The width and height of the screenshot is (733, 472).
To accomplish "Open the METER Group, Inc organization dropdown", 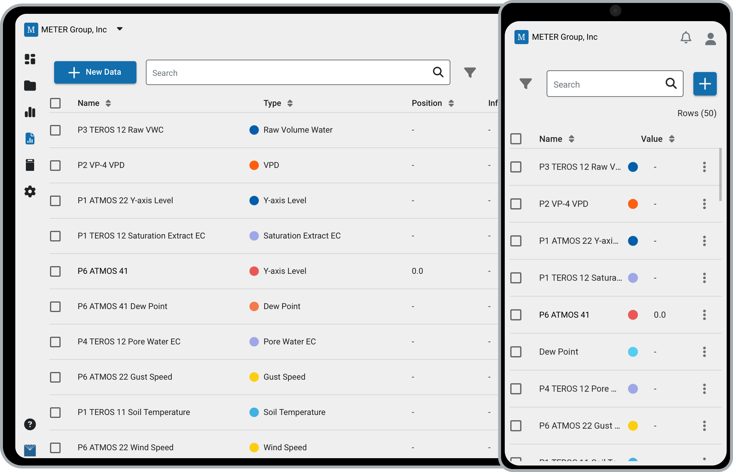I will click(119, 29).
